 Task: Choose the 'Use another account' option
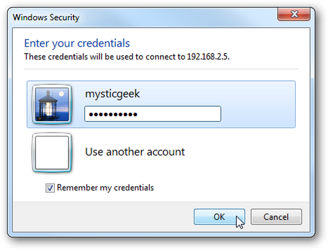135,152
